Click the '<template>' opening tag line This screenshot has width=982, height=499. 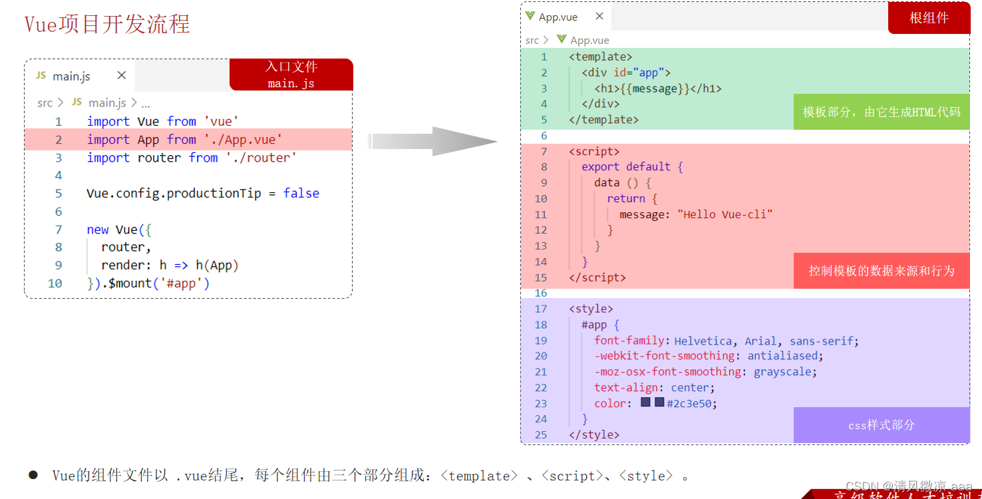601,57
